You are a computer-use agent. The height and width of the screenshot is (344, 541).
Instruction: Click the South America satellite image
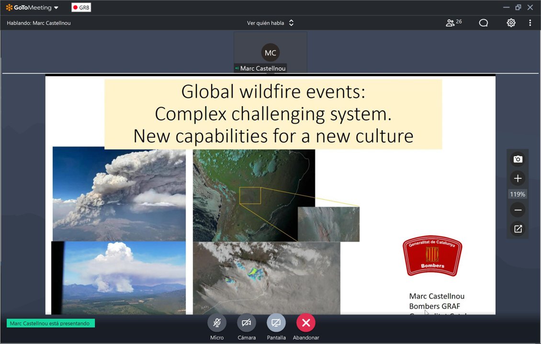[254, 195]
